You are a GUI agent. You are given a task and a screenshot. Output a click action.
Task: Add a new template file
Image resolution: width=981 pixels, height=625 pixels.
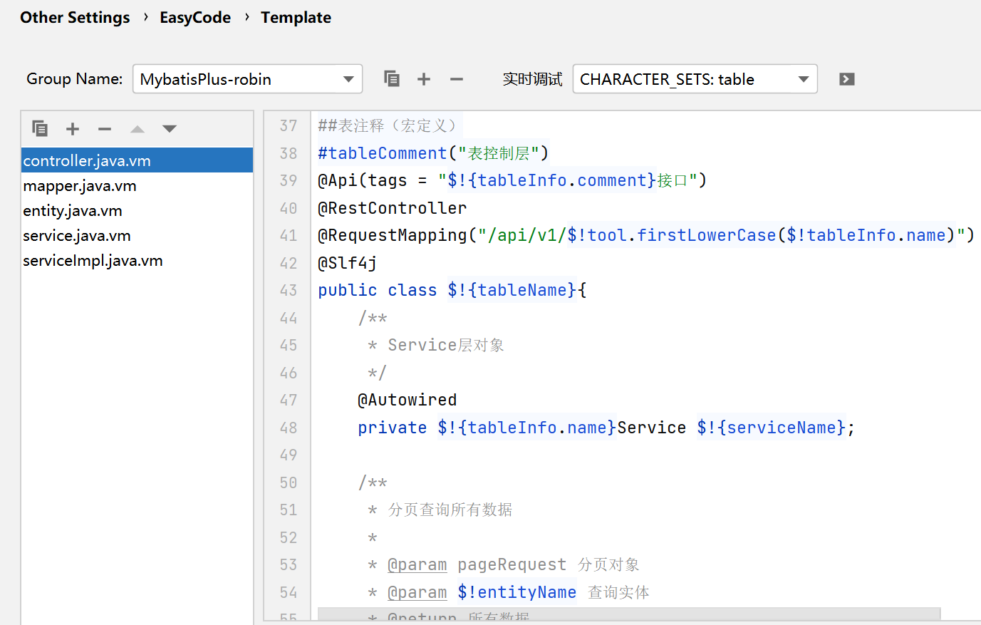(73, 129)
